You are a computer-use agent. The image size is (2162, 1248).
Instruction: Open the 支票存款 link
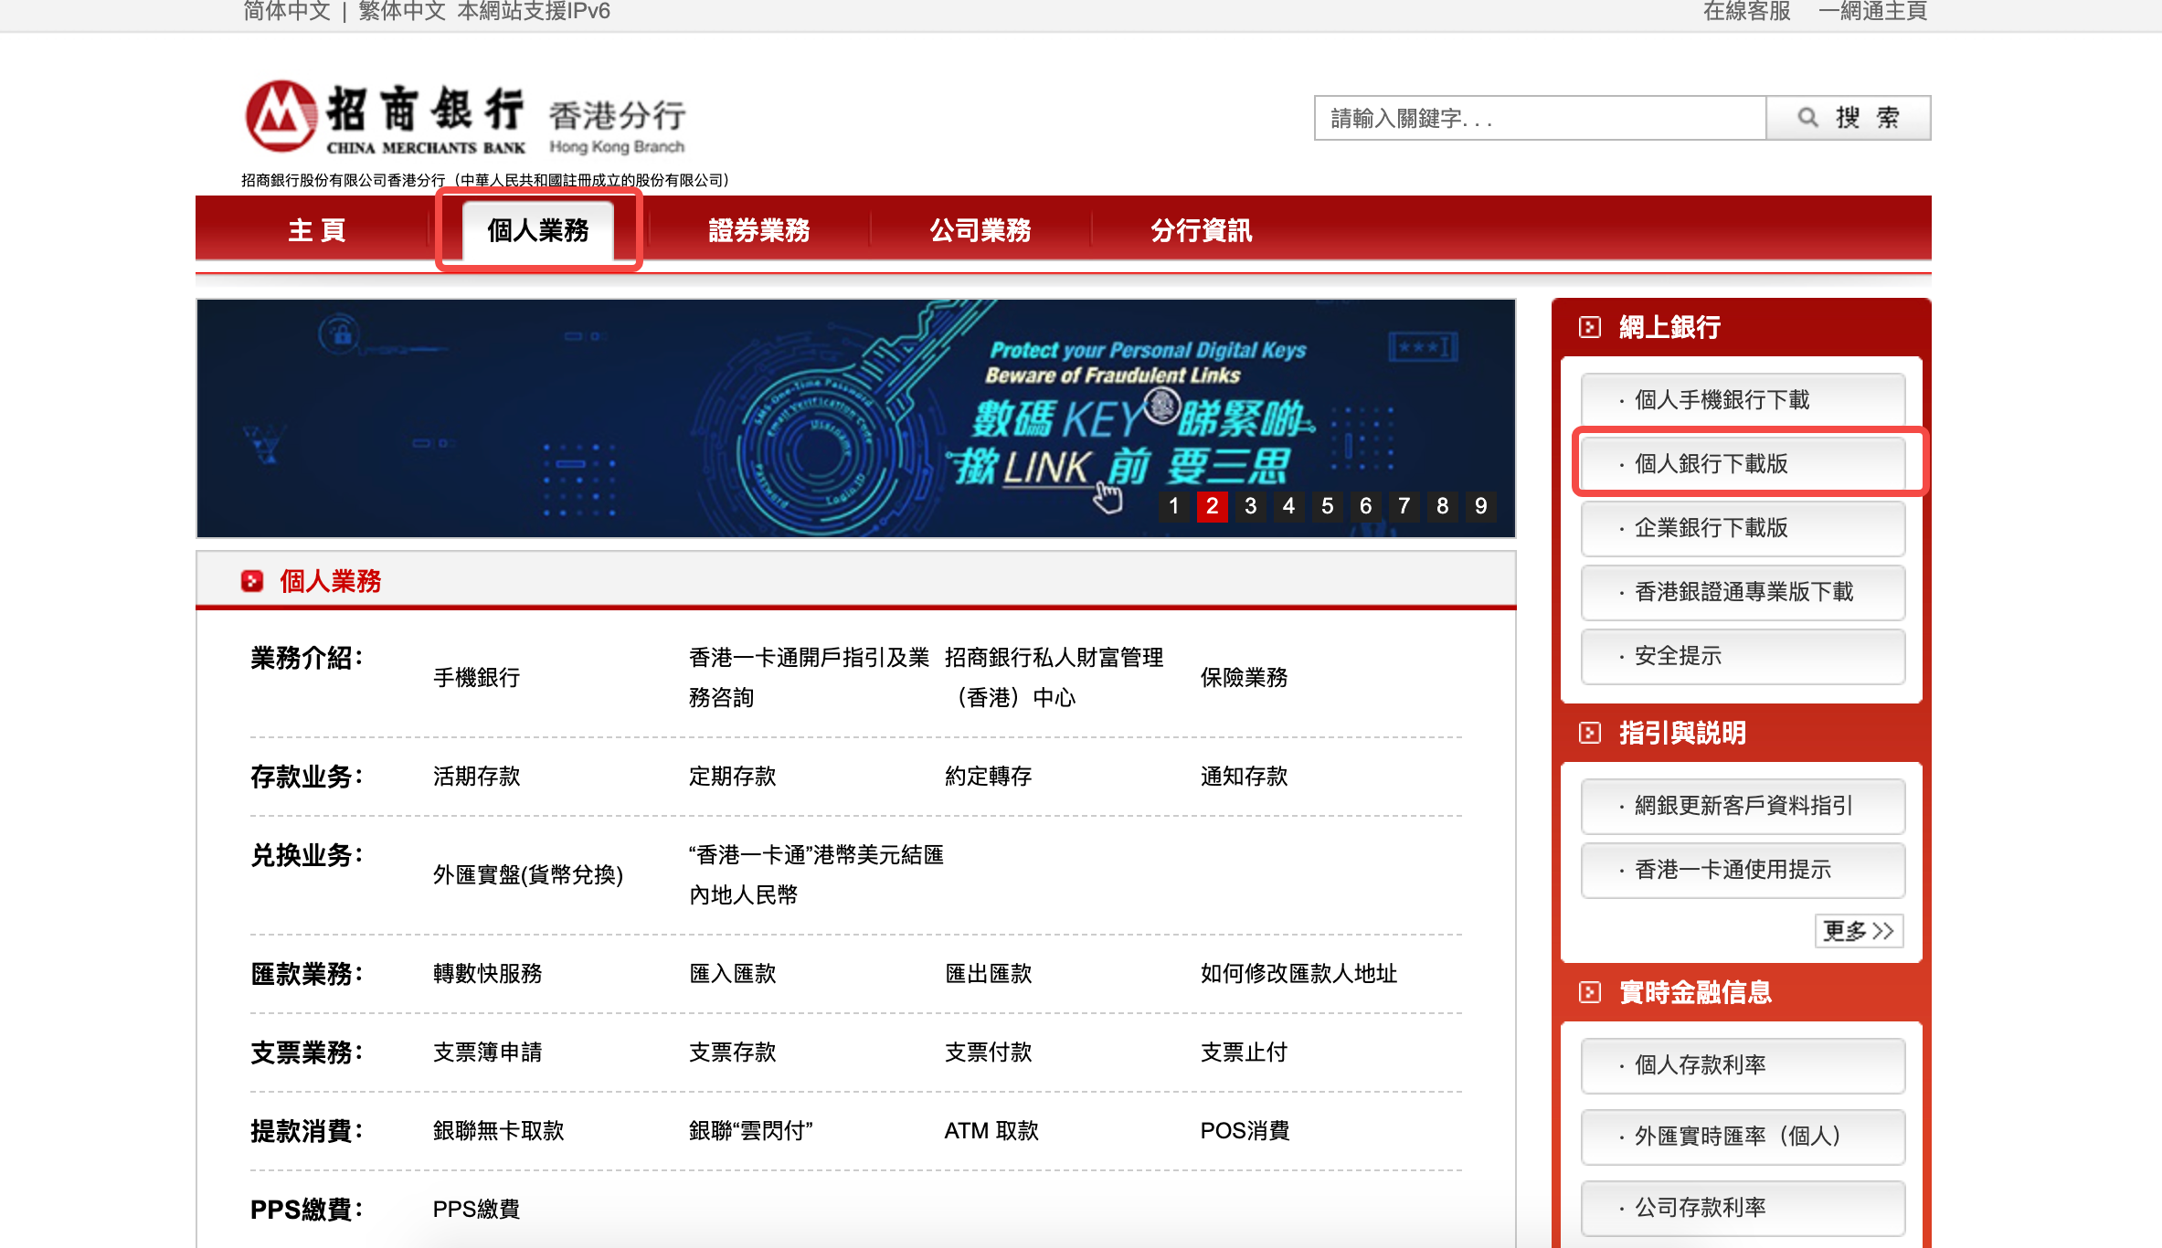732,1052
